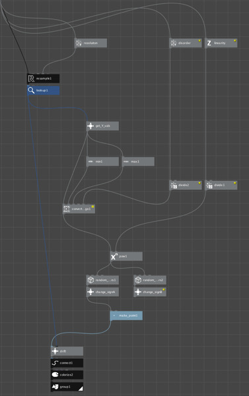Select the linearity node Z icon
249x396 pixels.
pos(209,43)
